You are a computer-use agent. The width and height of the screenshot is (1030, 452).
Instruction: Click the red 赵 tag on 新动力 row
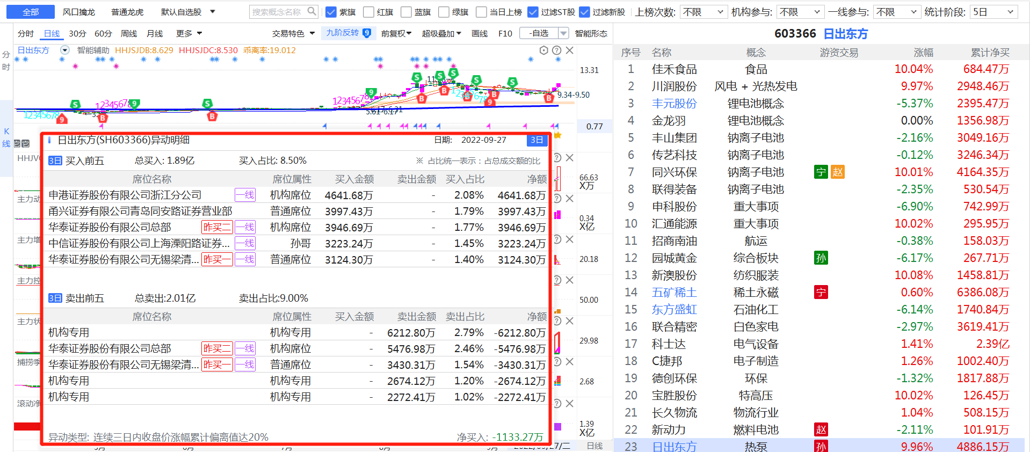pyautogui.click(x=821, y=429)
